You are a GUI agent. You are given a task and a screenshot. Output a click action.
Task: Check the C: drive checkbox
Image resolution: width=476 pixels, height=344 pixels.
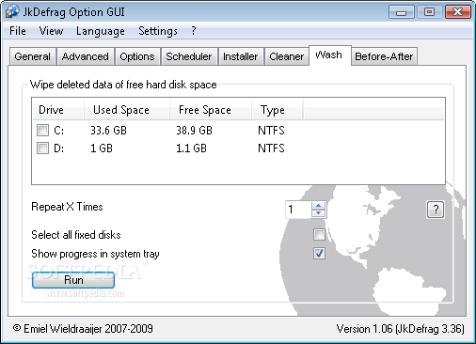[x=42, y=130]
